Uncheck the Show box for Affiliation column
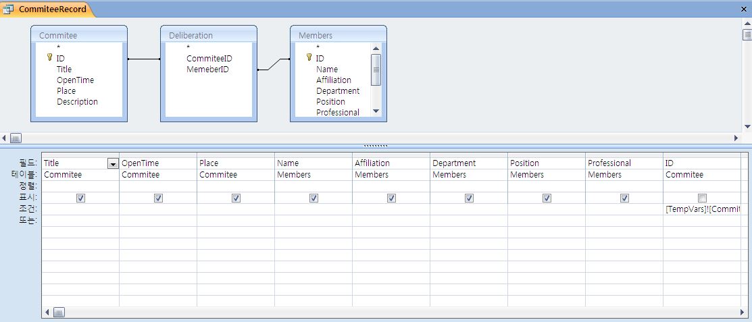The image size is (752, 322). (391, 198)
